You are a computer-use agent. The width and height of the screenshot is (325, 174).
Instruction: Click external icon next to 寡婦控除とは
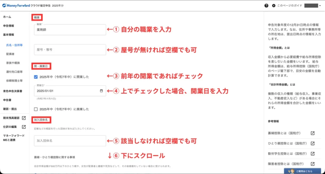pos(313,133)
